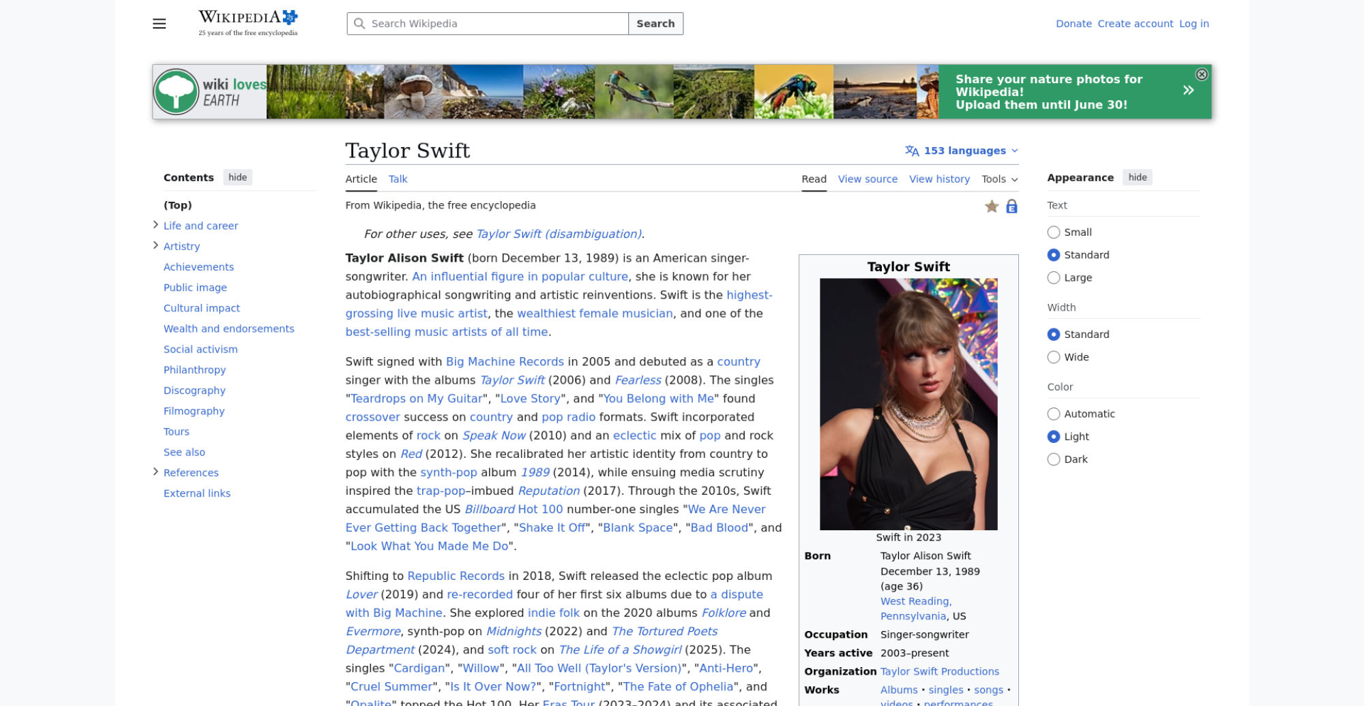Open wealthiest female musician link
Screen dimensions: 1364x706
point(595,313)
